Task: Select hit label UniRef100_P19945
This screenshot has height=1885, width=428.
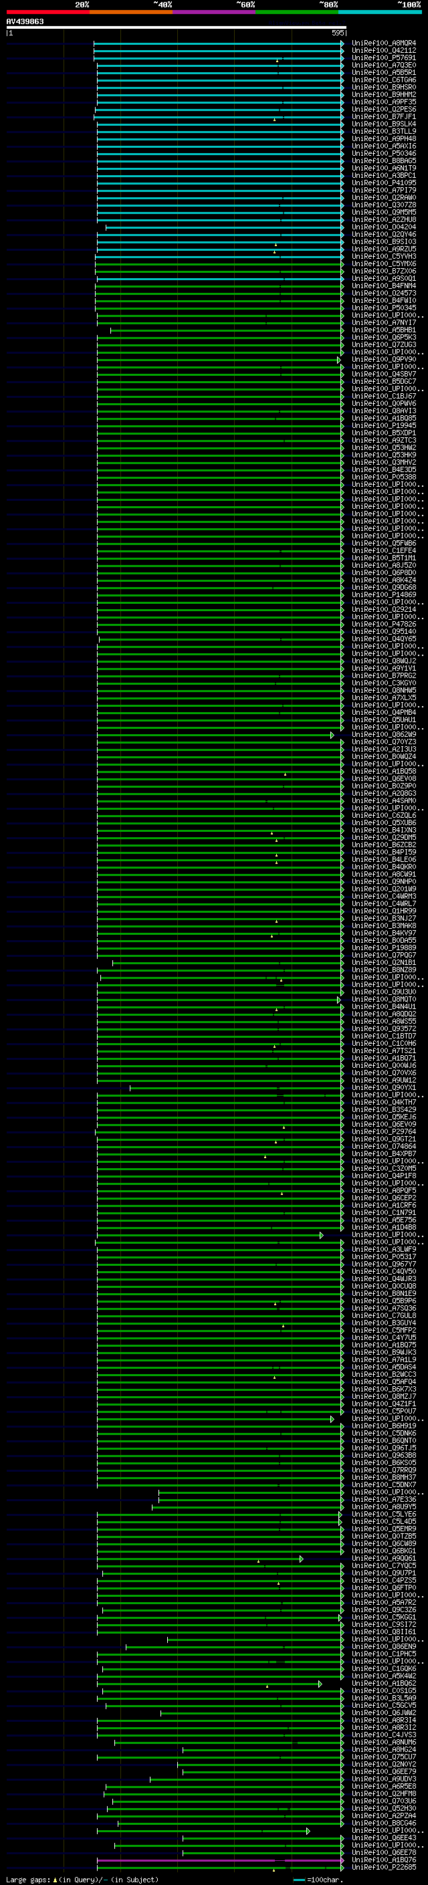Action: tap(383, 426)
